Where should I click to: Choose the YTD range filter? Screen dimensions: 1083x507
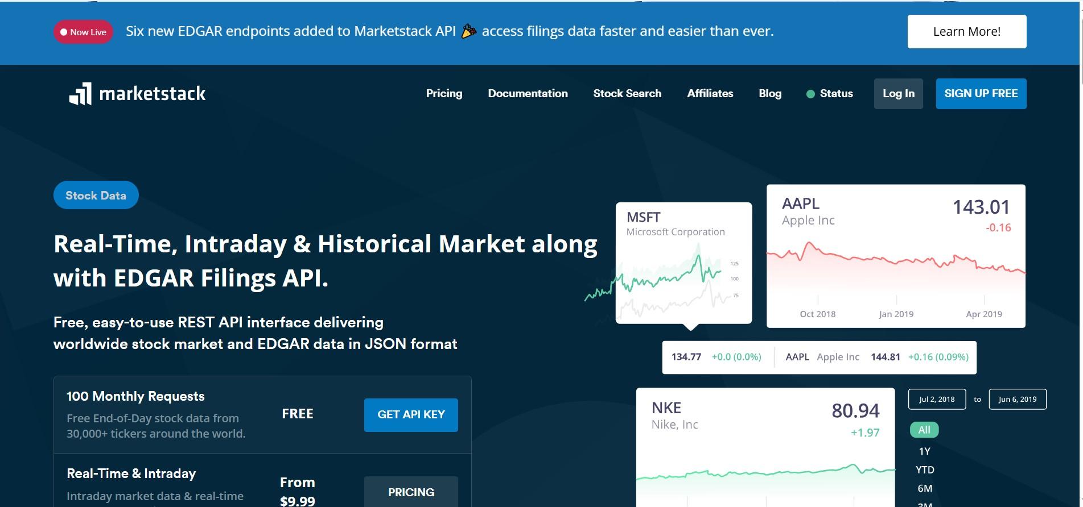click(x=924, y=470)
